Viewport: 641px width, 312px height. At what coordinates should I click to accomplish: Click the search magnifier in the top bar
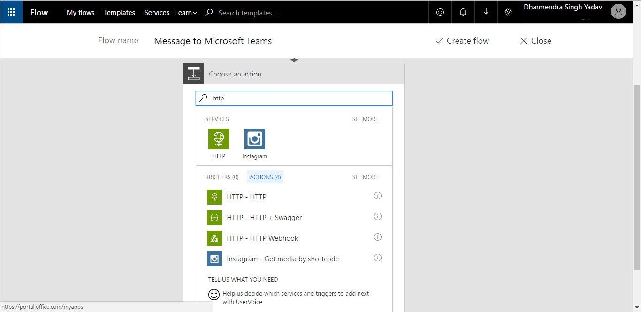click(209, 13)
